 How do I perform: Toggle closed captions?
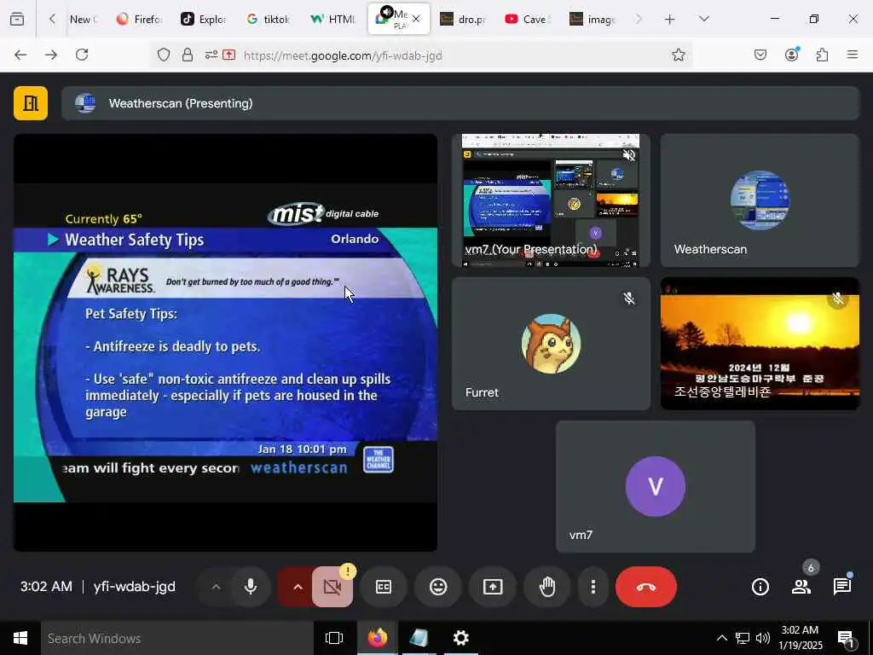click(x=384, y=587)
